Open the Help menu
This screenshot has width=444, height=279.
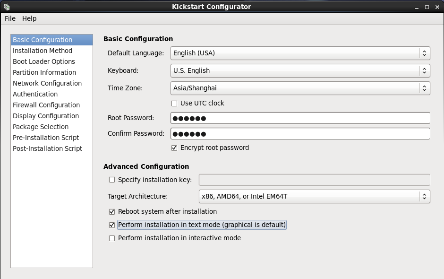(x=29, y=18)
